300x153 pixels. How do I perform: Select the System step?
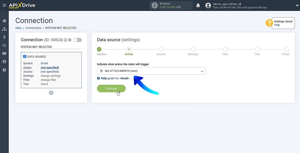[x=99, y=49]
